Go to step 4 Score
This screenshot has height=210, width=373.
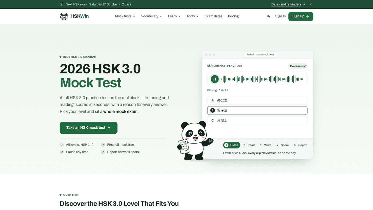(282, 145)
